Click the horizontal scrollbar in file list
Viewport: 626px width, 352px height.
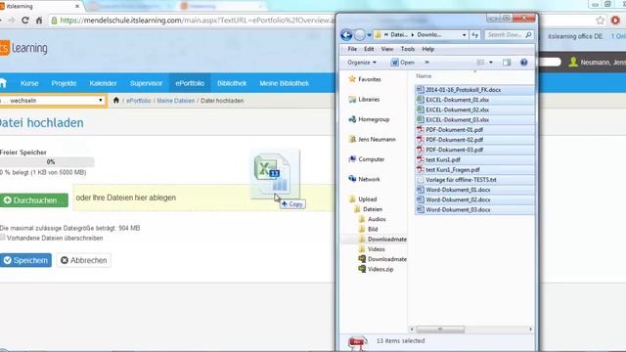[x=440, y=330]
